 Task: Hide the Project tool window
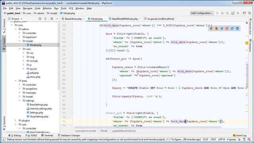click(x=57, y=19)
